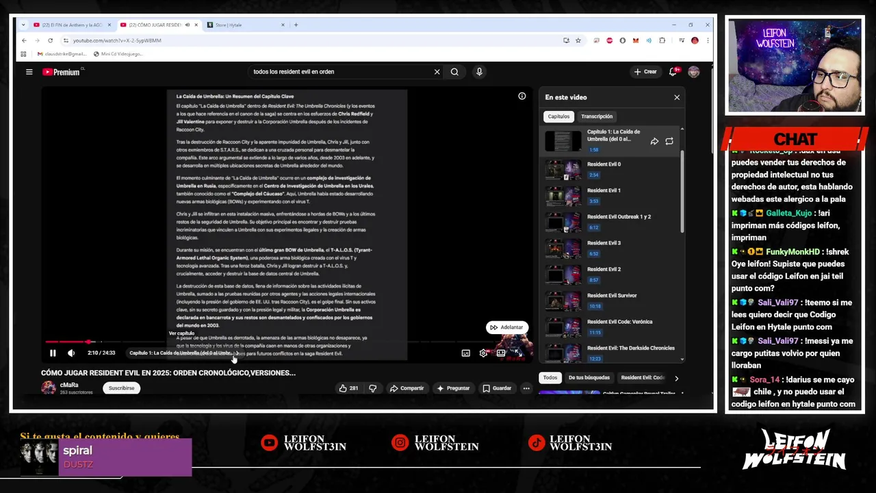
Task: Click the video progress bar
Action: coord(287,342)
